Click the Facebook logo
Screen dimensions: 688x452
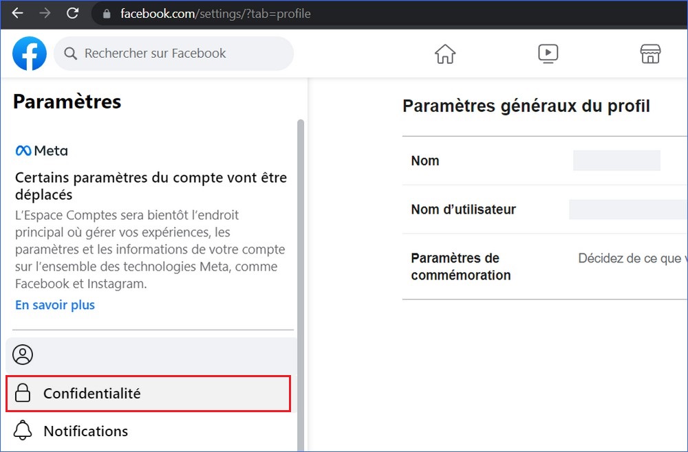pyautogui.click(x=30, y=54)
